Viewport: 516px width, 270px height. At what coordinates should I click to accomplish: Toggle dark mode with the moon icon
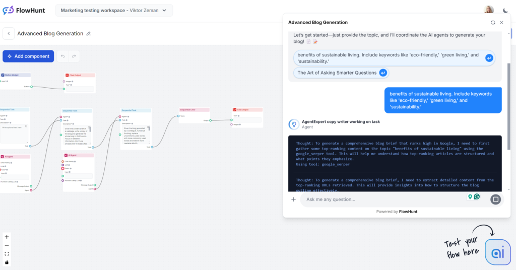pyautogui.click(x=505, y=10)
